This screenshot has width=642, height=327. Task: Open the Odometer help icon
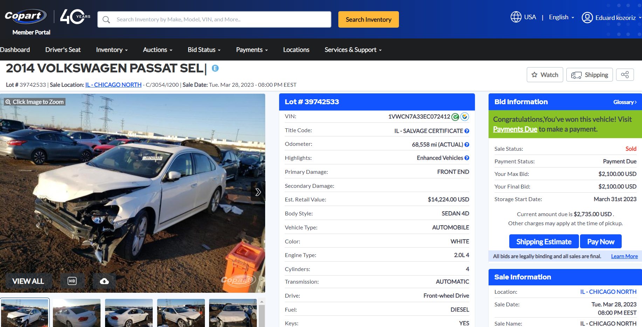click(x=467, y=144)
